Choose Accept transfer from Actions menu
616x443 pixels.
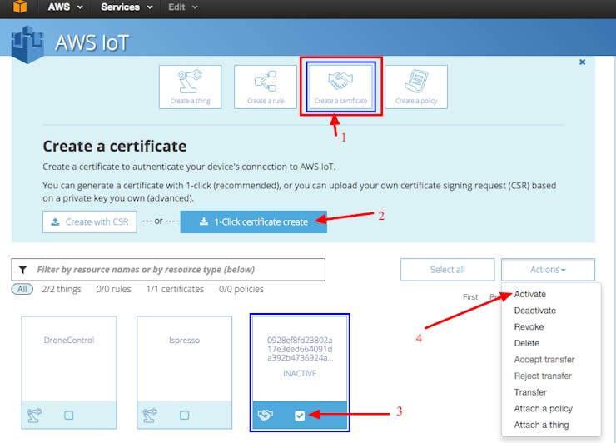click(544, 359)
